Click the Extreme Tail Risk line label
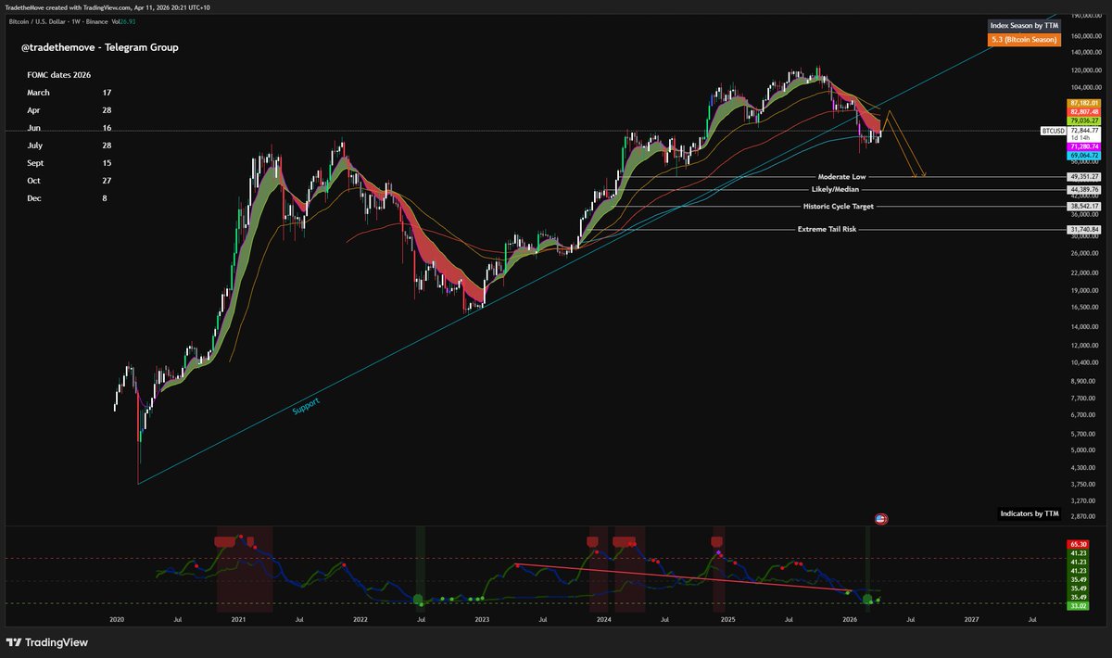The image size is (1112, 658). coord(827,229)
